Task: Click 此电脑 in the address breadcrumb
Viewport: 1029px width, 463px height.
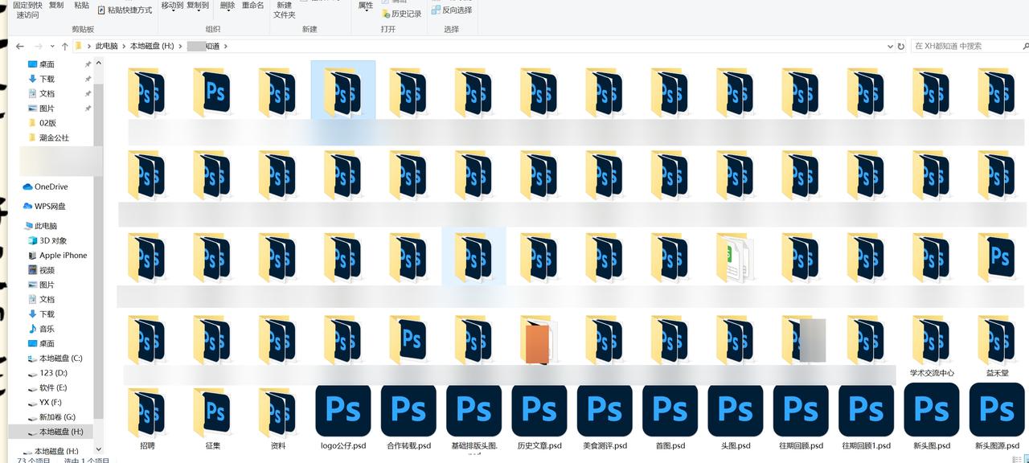Action: click(x=106, y=47)
